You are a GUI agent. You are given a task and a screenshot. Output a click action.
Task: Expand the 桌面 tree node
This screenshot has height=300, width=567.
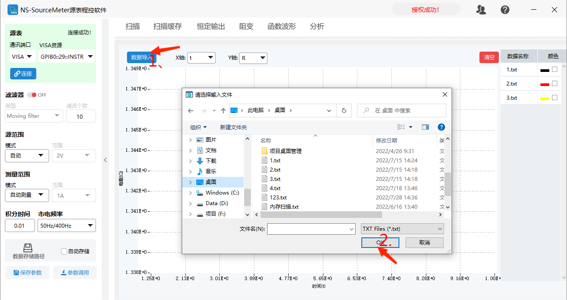191,182
